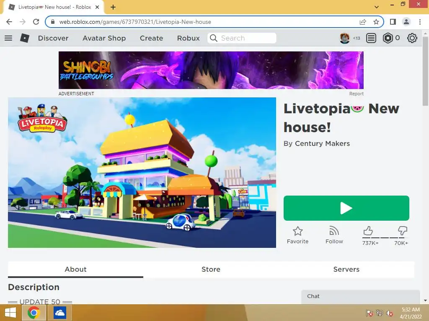Open the Robux menu item

pyautogui.click(x=188, y=38)
